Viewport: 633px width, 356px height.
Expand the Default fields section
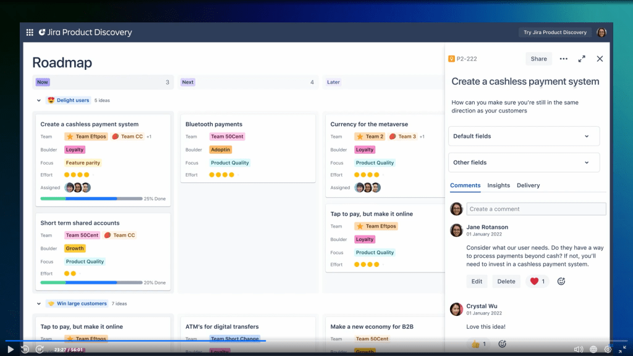(x=524, y=136)
